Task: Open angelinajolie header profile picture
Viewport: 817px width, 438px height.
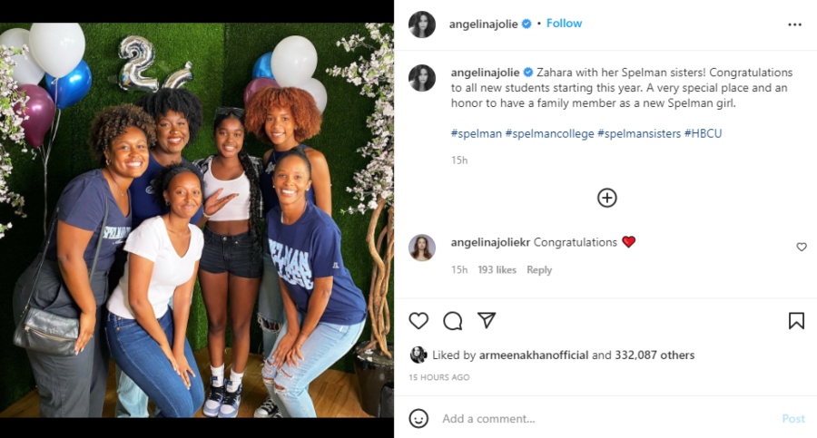Action: click(422, 24)
